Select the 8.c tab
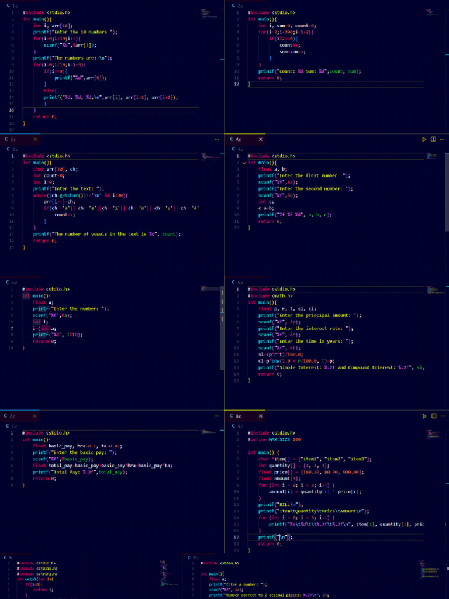The image size is (449, 599). pos(238,416)
